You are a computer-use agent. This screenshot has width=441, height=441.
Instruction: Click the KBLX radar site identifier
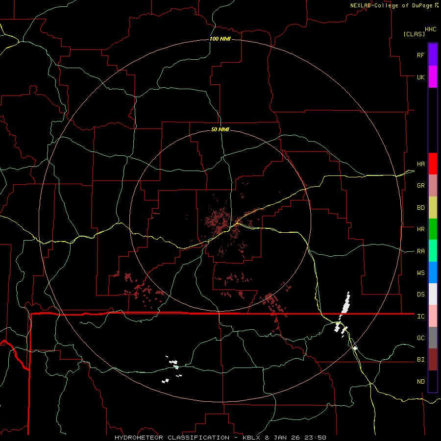(252, 438)
